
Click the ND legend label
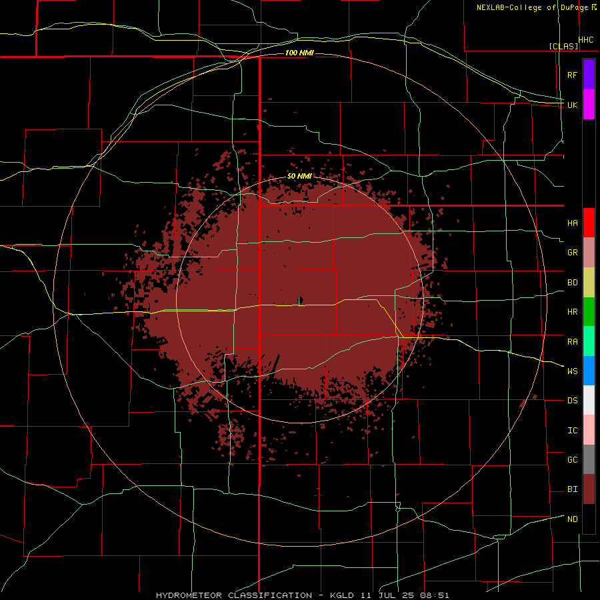point(572,519)
